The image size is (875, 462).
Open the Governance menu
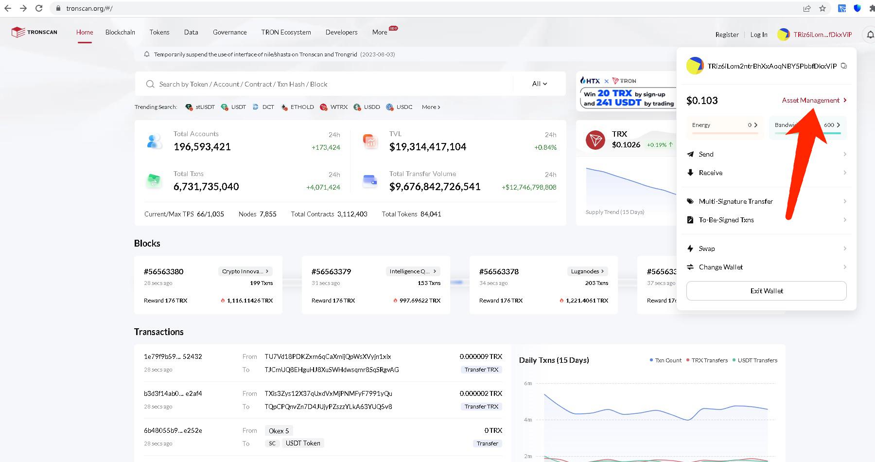[x=230, y=32]
